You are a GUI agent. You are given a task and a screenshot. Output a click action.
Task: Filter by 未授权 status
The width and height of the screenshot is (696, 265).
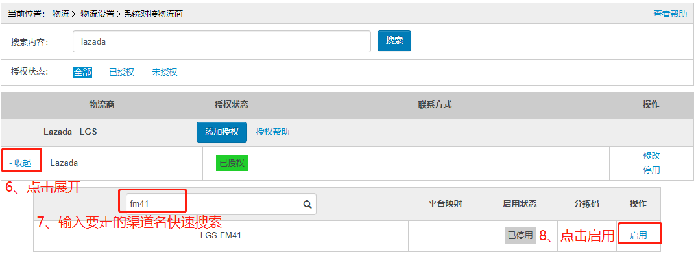pos(165,72)
